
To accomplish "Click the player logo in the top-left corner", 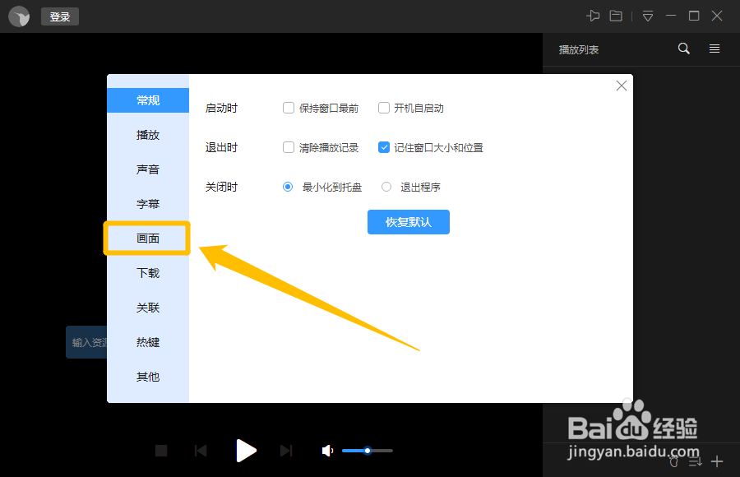I will [x=18, y=16].
